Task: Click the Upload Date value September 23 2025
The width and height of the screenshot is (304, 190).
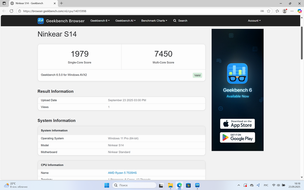Action: [127, 100]
